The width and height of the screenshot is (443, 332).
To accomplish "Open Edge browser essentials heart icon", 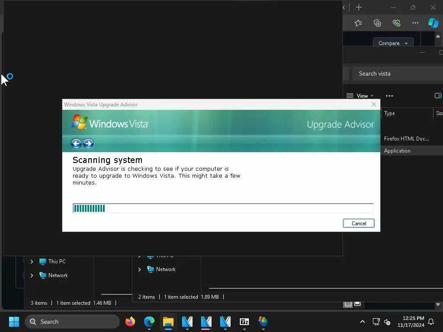I will tap(396, 23).
